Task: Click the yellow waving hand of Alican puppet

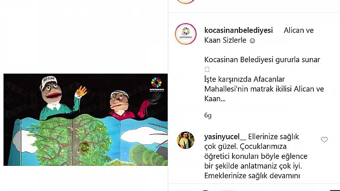Action: pos(81,91)
